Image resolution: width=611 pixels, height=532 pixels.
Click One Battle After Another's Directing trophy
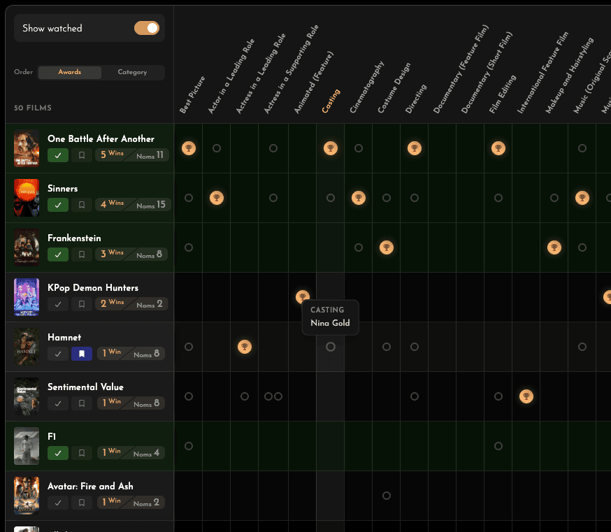415,148
